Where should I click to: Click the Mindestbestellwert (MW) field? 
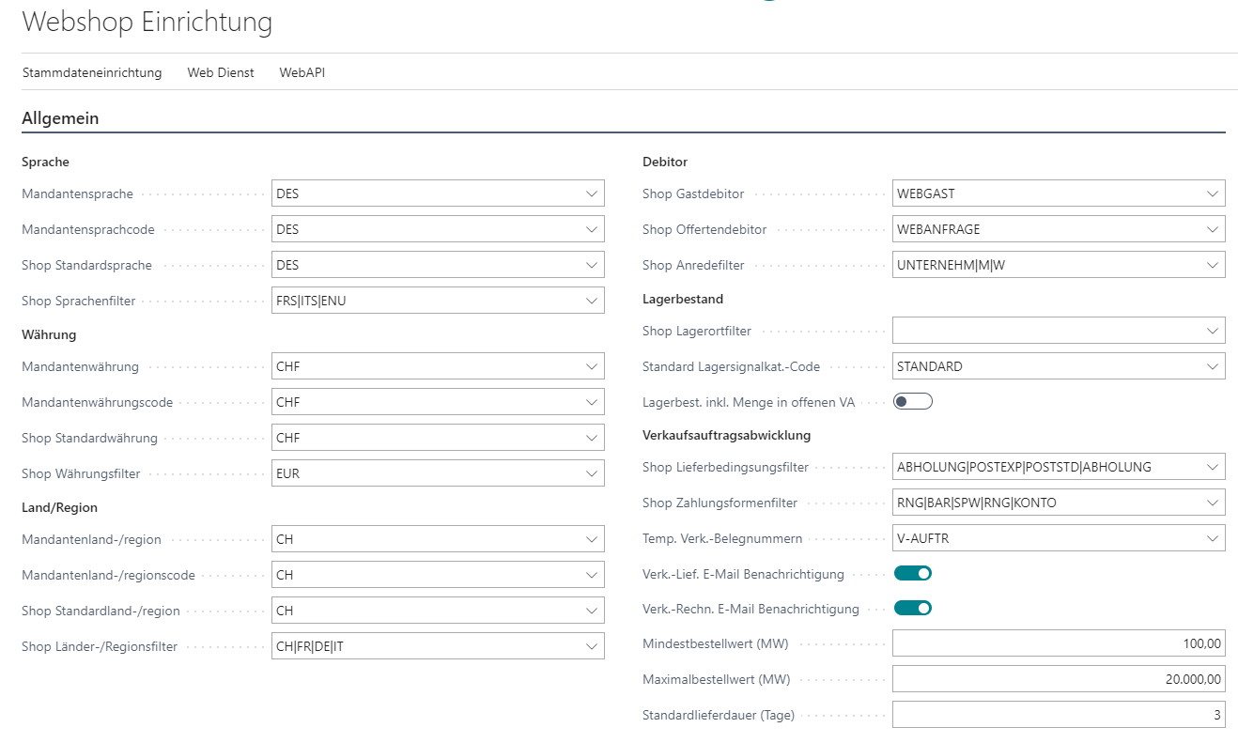tap(1059, 643)
